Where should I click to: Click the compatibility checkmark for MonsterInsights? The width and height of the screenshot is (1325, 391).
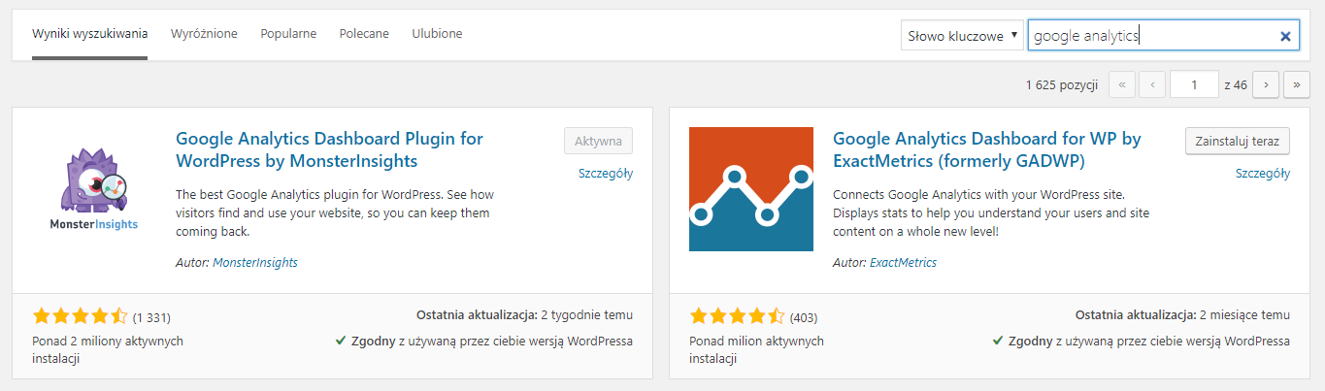click(x=341, y=341)
